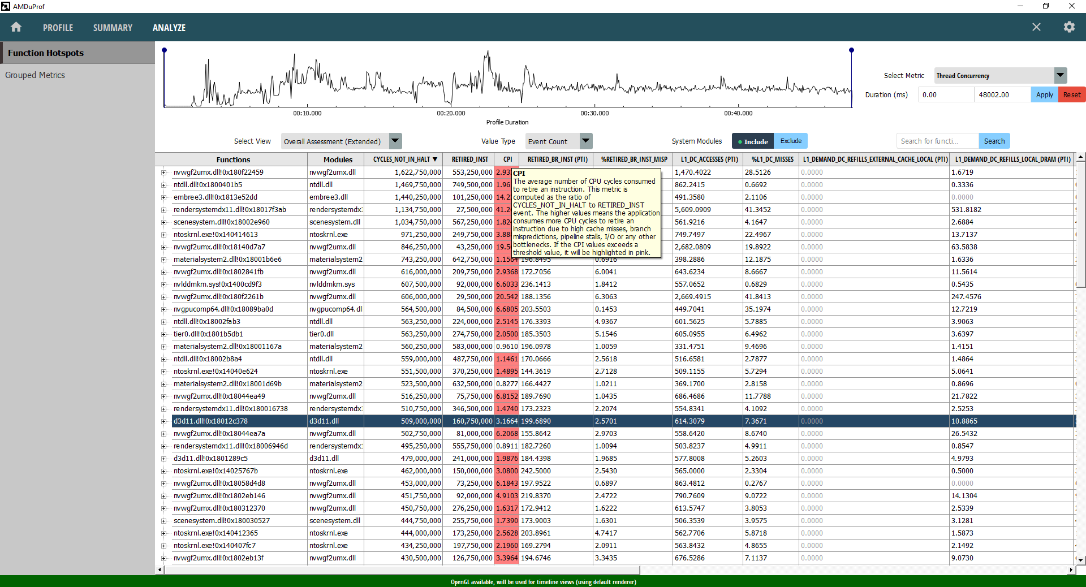The image size is (1086, 587).
Task: Click the Reset duration button
Action: [1072, 94]
